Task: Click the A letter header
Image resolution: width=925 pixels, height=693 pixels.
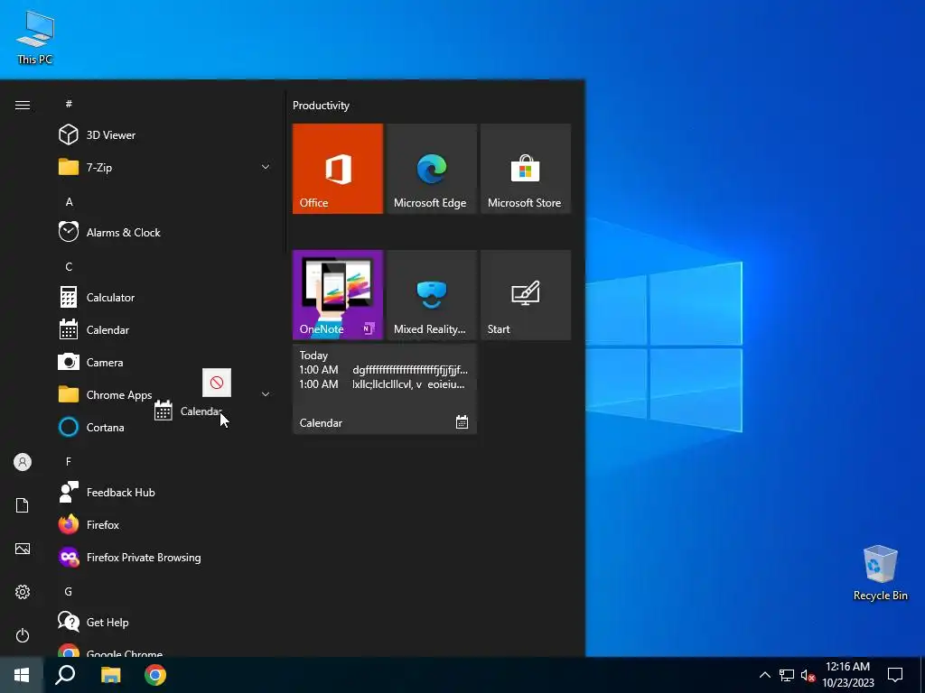Action: pos(69,201)
